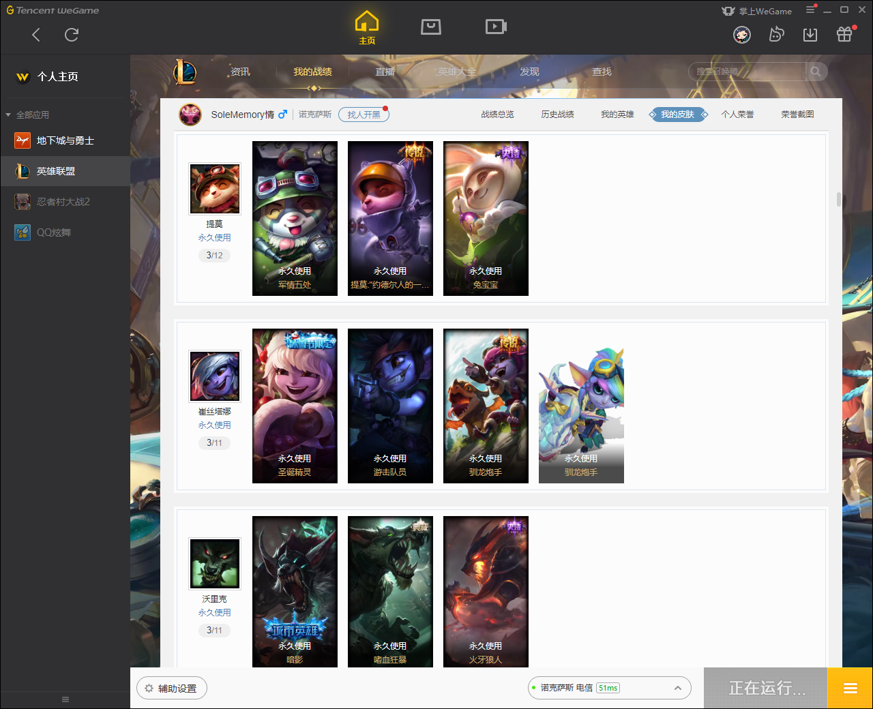The height and width of the screenshot is (709, 873).
Task: Open the download manager icon
Action: [810, 35]
